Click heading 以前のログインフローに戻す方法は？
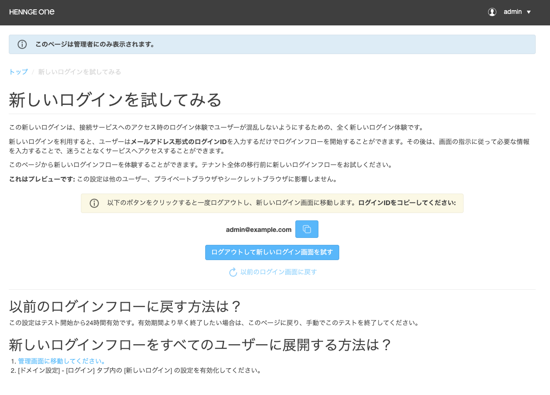Image resolution: width=550 pixels, height=395 pixels. click(125, 307)
